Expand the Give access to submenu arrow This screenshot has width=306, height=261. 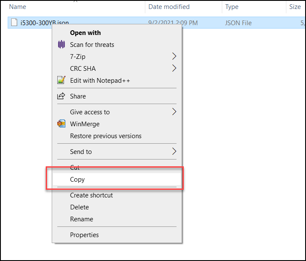(x=174, y=112)
